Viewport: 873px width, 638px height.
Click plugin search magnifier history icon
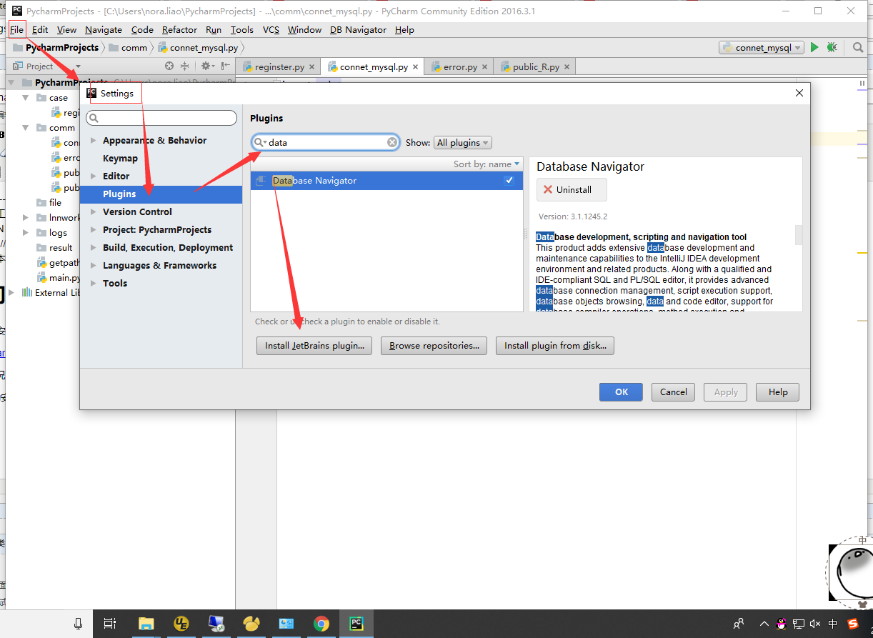(261, 142)
